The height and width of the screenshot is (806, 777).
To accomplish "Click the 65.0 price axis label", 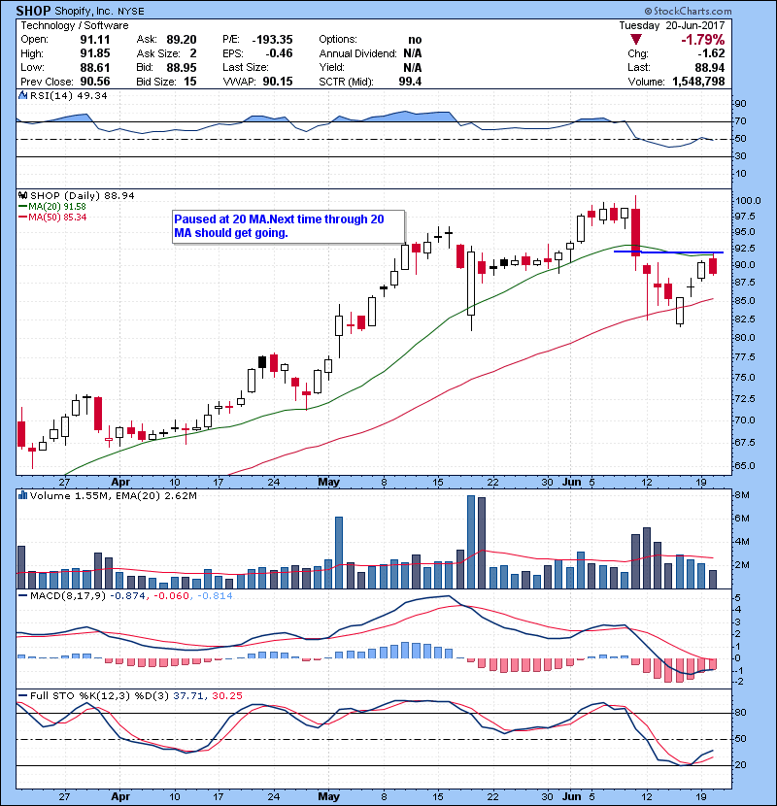I will (745, 466).
